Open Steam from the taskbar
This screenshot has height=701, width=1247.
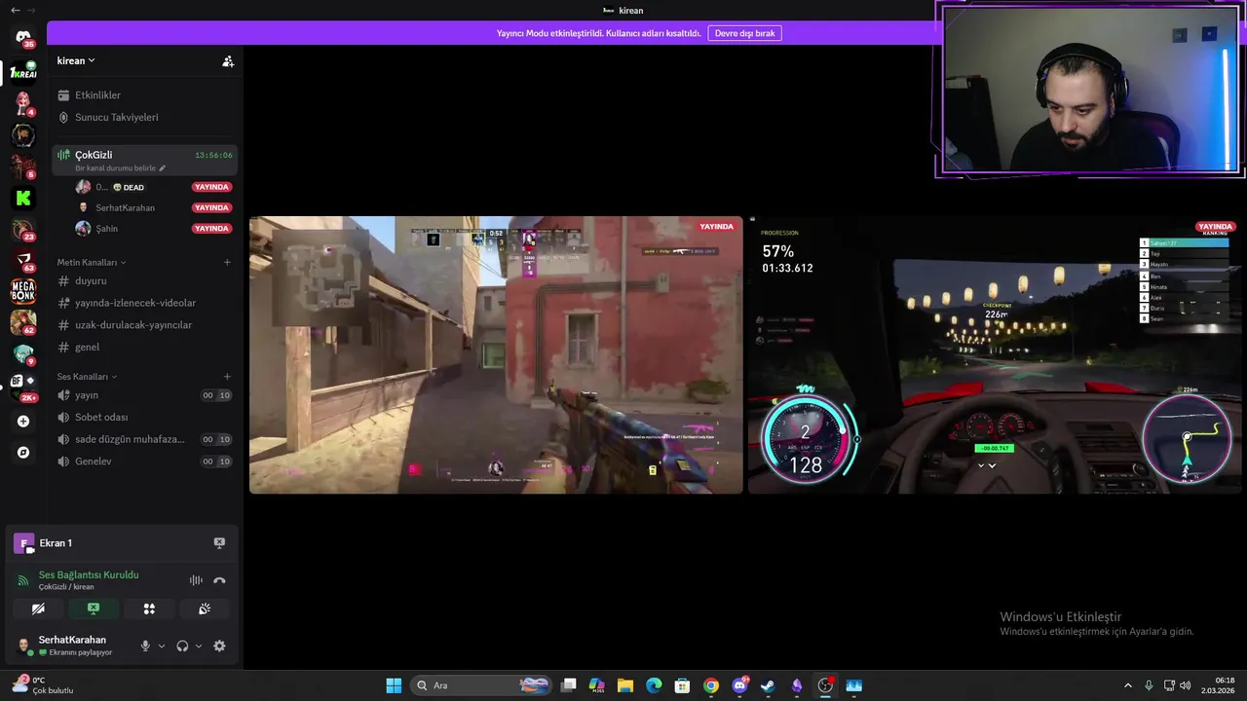coord(768,685)
